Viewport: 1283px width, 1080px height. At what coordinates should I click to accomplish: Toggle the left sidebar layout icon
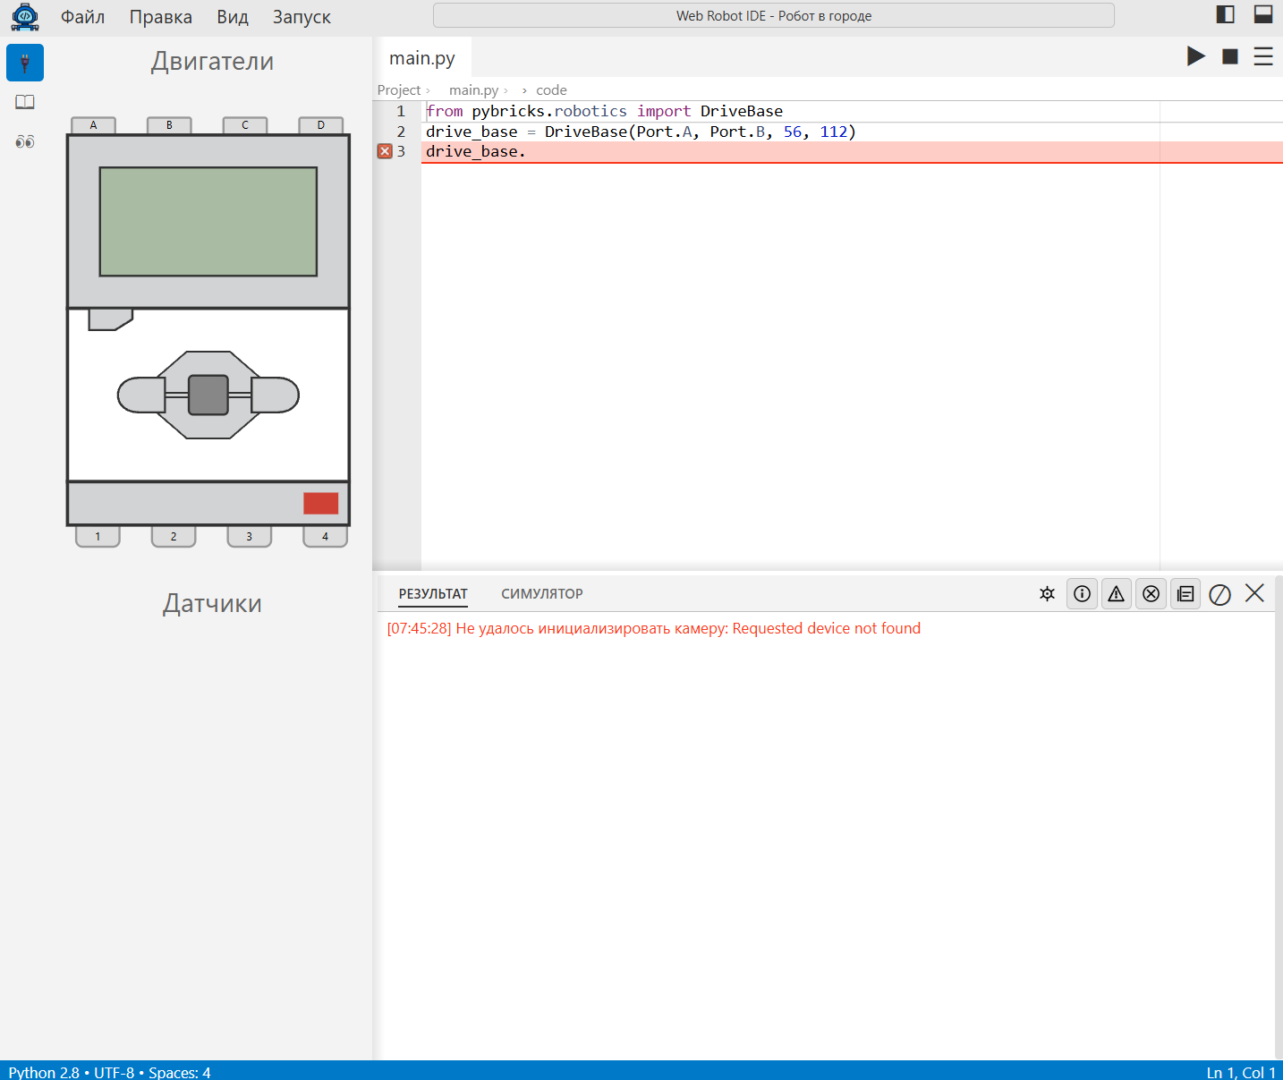(1226, 14)
